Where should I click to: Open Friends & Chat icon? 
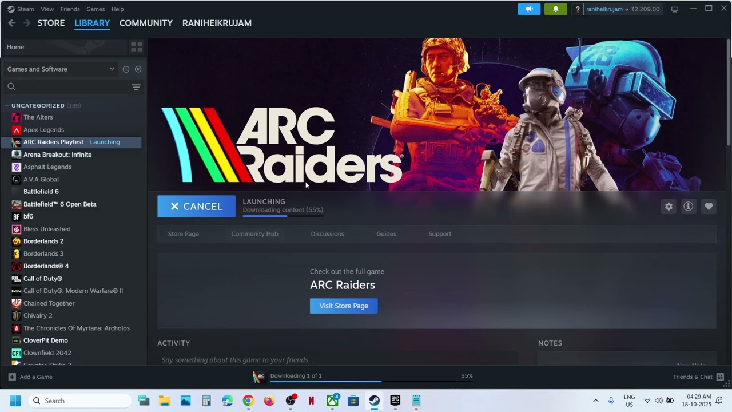pos(720,377)
